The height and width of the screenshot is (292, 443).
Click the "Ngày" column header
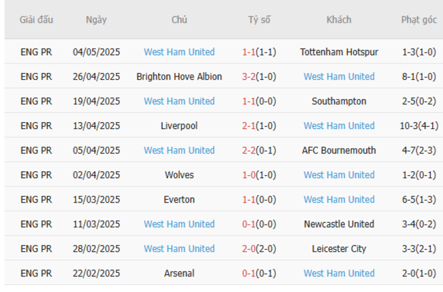96,20
